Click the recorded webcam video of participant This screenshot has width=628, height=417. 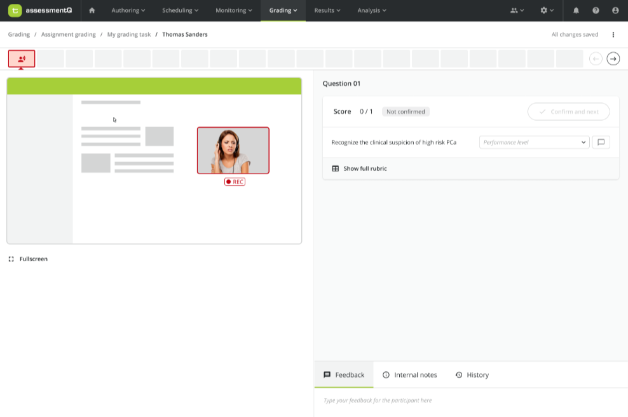coord(233,150)
